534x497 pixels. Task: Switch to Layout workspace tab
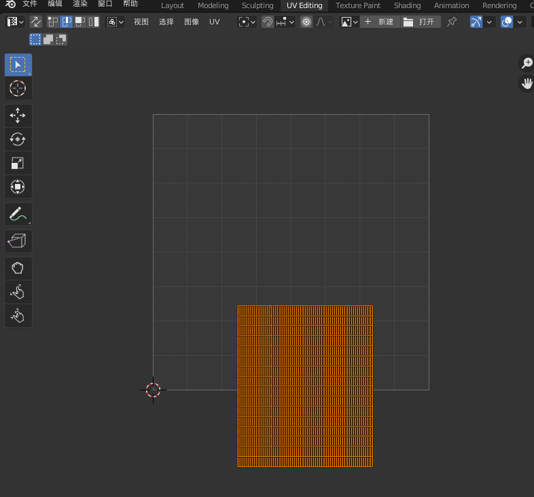[173, 5]
